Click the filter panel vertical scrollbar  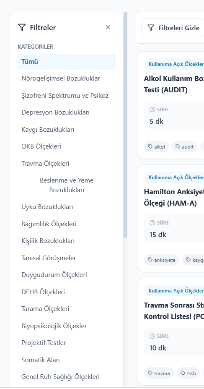pos(126,125)
